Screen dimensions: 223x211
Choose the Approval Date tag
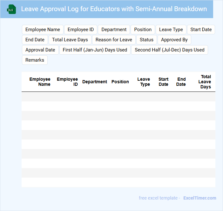40,50
